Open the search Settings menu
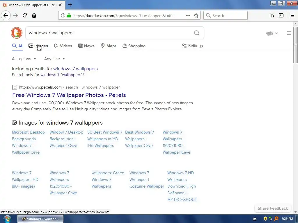The height and width of the screenshot is (223, 298). click(x=192, y=46)
